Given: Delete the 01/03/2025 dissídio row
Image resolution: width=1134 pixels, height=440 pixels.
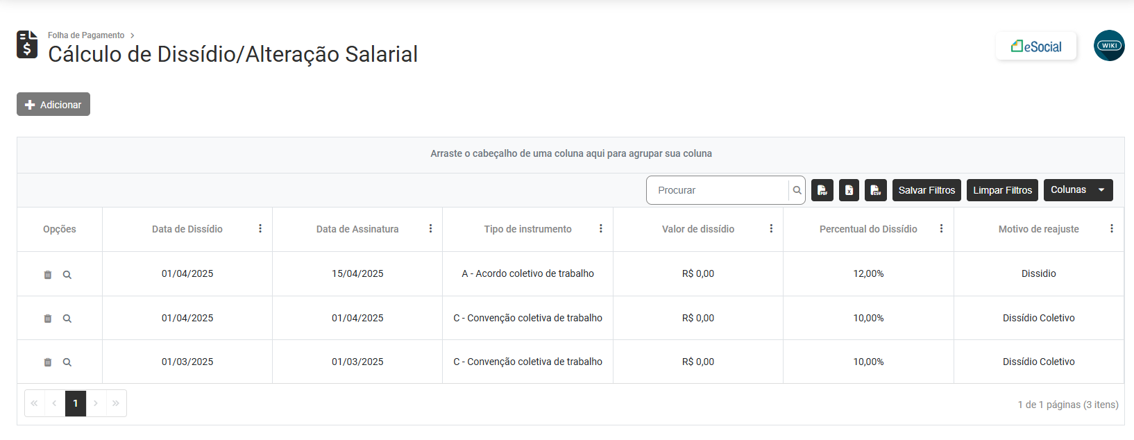Looking at the screenshot, I should pyautogui.click(x=48, y=362).
